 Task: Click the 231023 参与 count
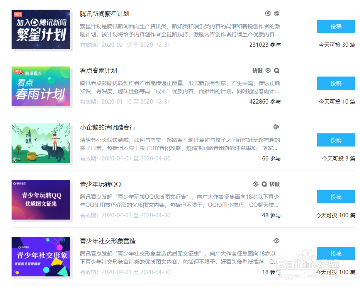(x=265, y=45)
